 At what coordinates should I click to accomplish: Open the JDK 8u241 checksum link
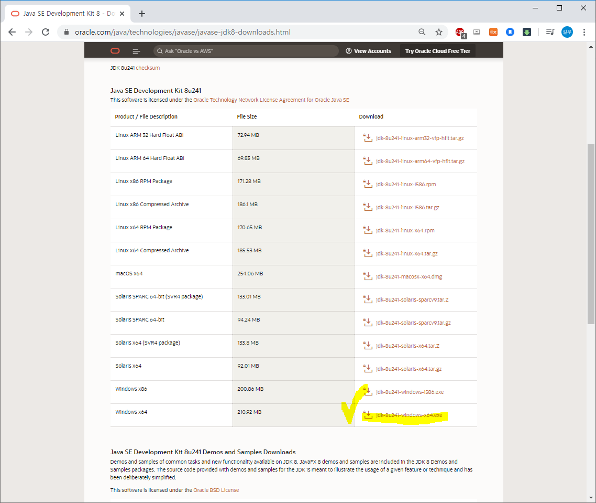[x=148, y=68]
